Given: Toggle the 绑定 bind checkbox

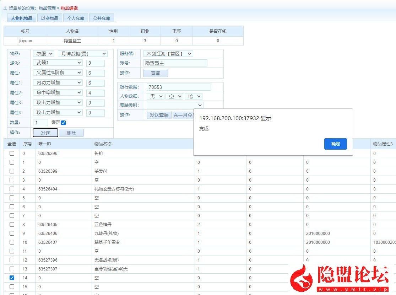Looking at the screenshot, I should pos(63,122).
